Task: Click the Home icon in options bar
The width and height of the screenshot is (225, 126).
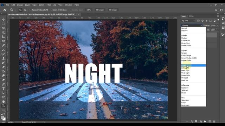Action: click(x=5, y=10)
